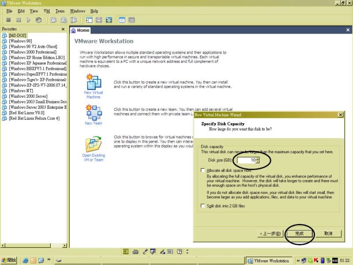
Task: Enable Allocate all disk space now
Action: (203, 170)
